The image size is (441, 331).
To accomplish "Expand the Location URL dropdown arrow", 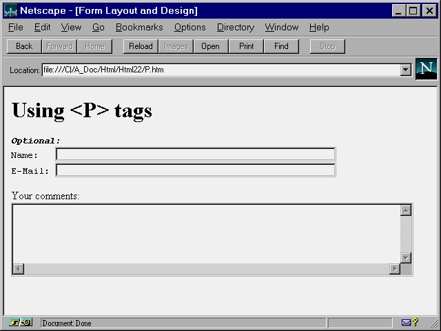I will point(405,70).
